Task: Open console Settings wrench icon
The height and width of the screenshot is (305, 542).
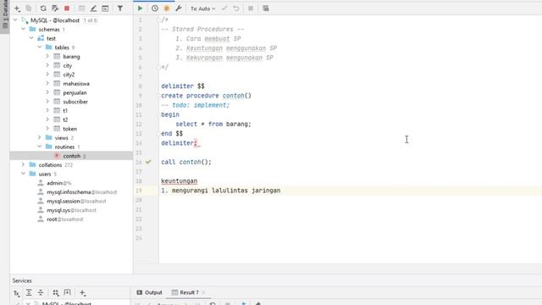Action: pyautogui.click(x=179, y=8)
